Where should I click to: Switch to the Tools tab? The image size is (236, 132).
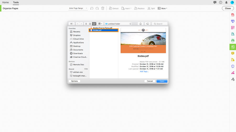(16, 2)
